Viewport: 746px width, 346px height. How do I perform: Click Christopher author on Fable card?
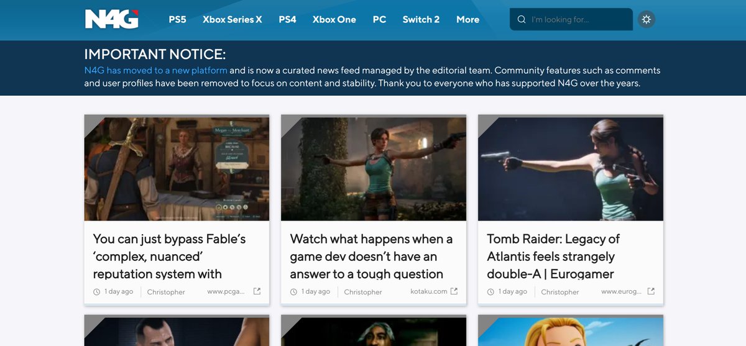coord(166,292)
